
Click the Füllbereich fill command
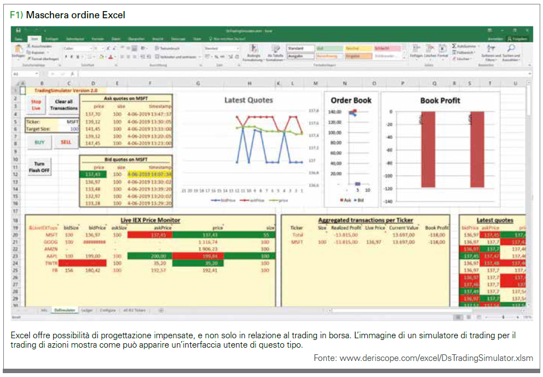click(463, 53)
